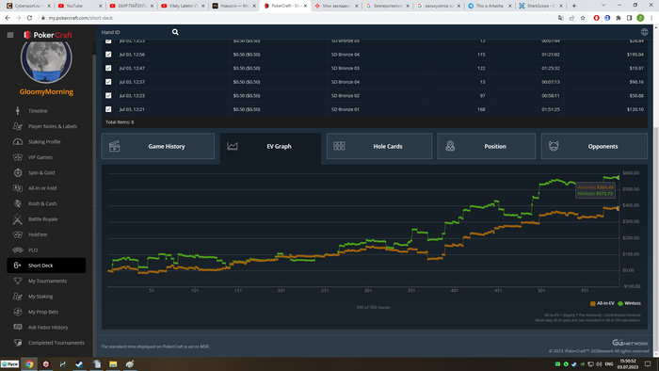Image resolution: width=659 pixels, height=371 pixels.
Task: Open Chrome from the taskbar
Action: [29, 364]
